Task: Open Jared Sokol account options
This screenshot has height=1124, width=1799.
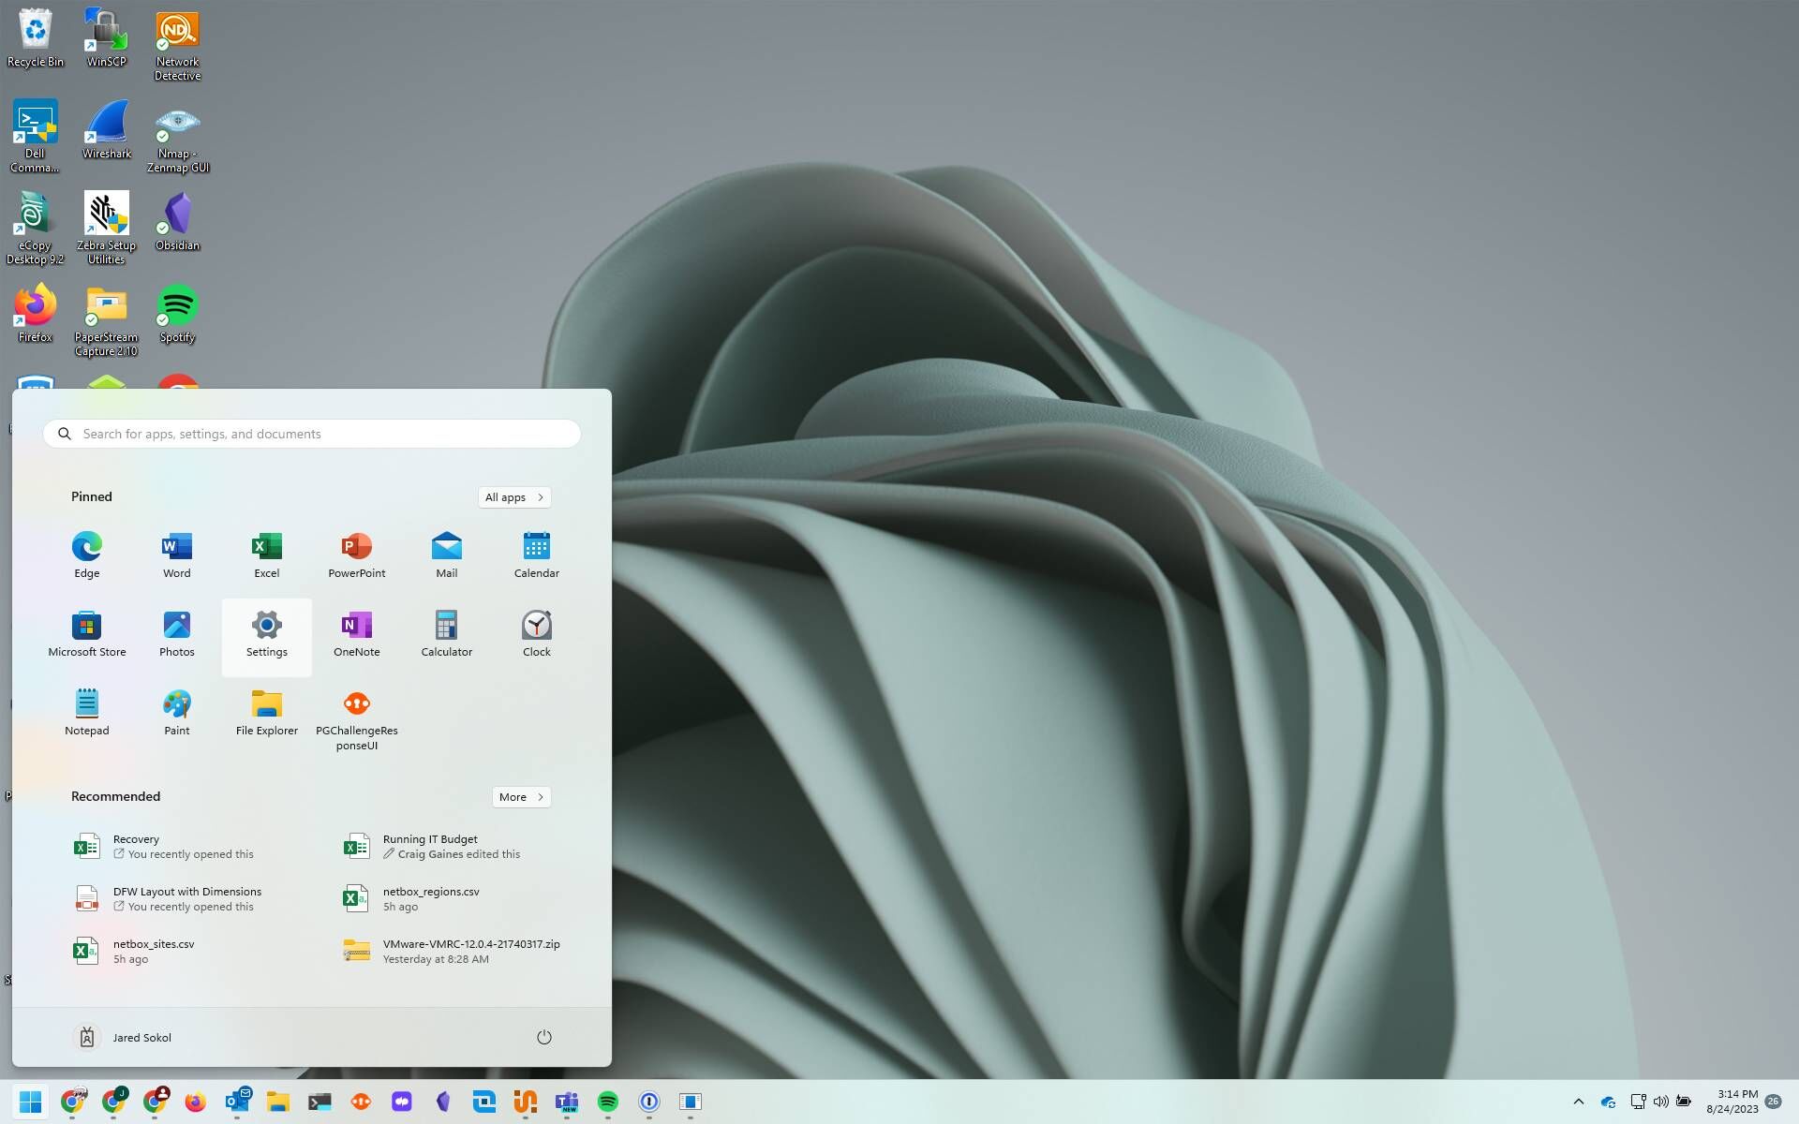Action: tap(122, 1037)
